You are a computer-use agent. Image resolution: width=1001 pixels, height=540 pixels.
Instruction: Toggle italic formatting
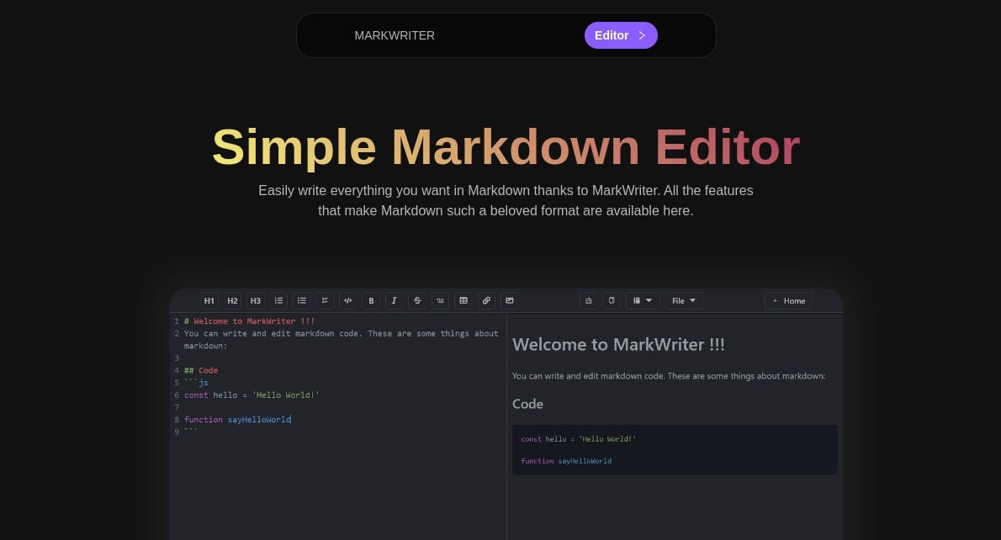(x=394, y=300)
